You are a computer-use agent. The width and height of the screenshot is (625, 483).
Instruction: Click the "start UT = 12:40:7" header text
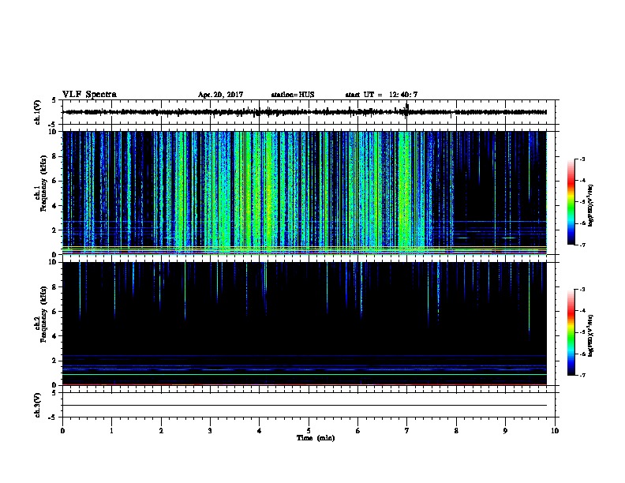pos(381,95)
